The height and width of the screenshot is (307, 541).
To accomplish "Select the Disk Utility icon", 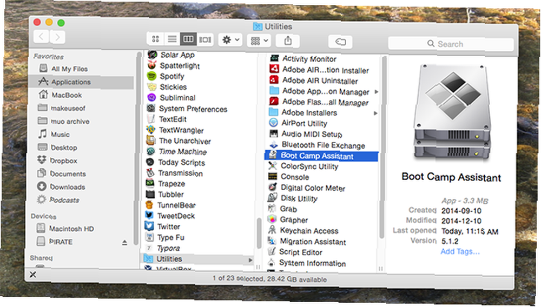I will point(272,197).
